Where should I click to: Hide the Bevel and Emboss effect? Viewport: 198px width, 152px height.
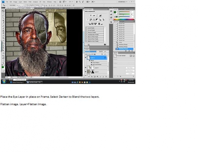pyautogui.click(x=91, y=64)
